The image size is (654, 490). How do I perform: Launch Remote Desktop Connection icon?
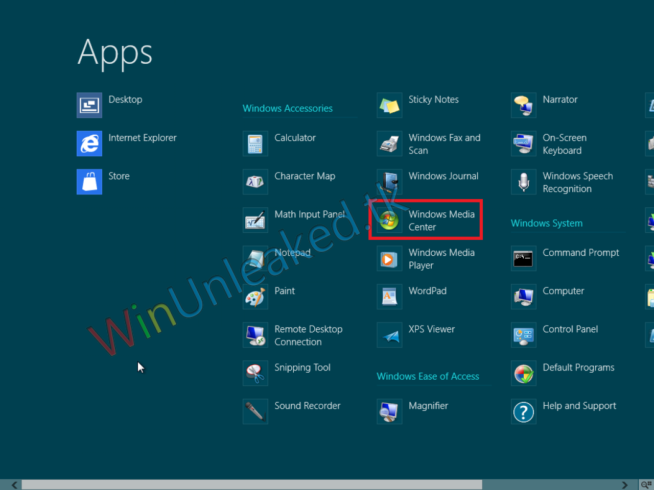(255, 335)
